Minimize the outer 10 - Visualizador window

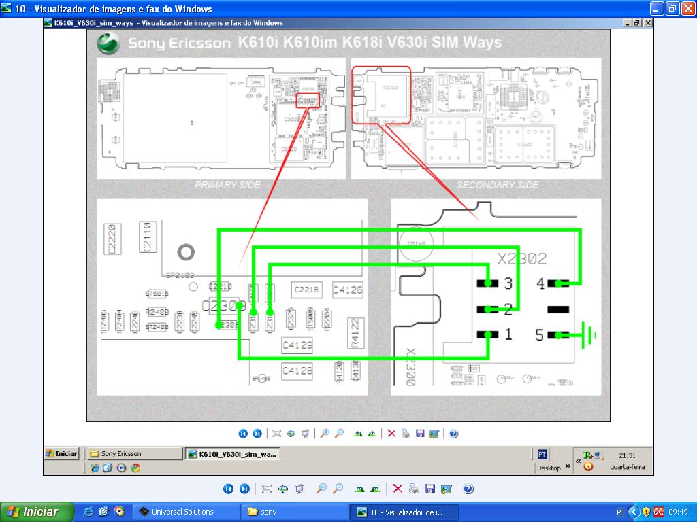tap(658, 8)
